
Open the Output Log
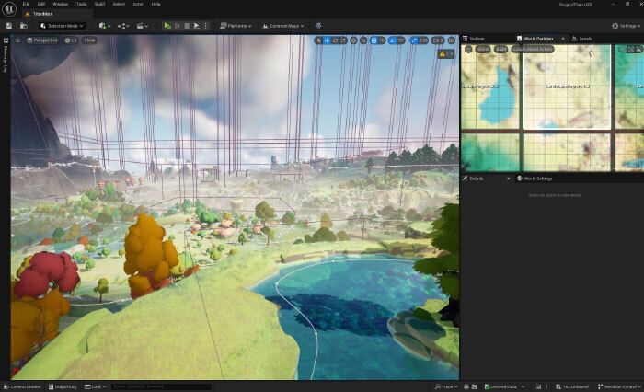63,387
